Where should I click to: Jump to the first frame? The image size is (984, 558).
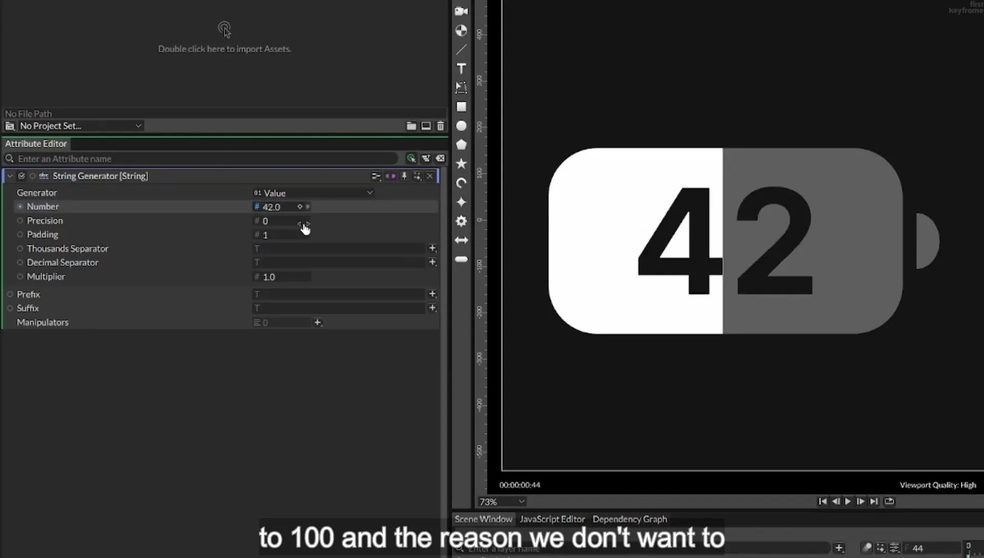click(x=823, y=501)
